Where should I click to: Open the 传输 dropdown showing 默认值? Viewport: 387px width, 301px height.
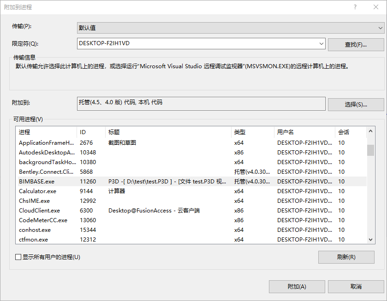231,28
